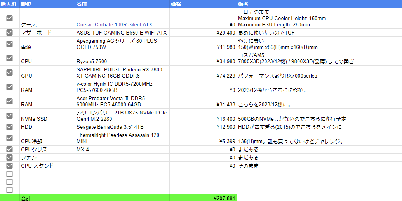This screenshot has height=201, width=402.
Task: Select the シリコンパワー 2TB US75 cell
Action: 122,116
